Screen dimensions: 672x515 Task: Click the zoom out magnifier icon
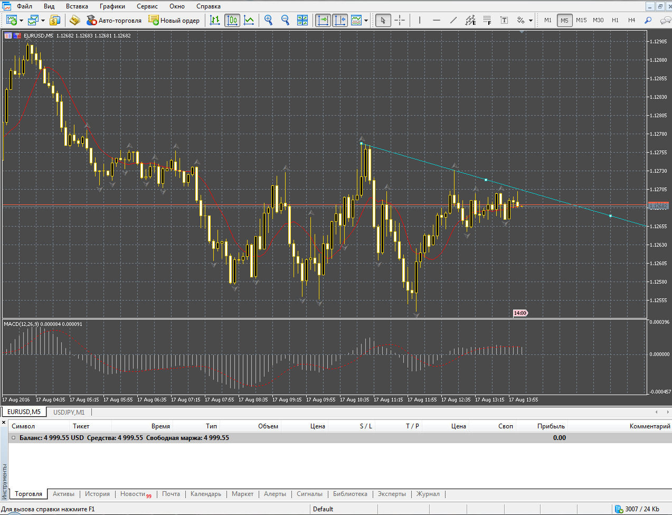click(285, 20)
